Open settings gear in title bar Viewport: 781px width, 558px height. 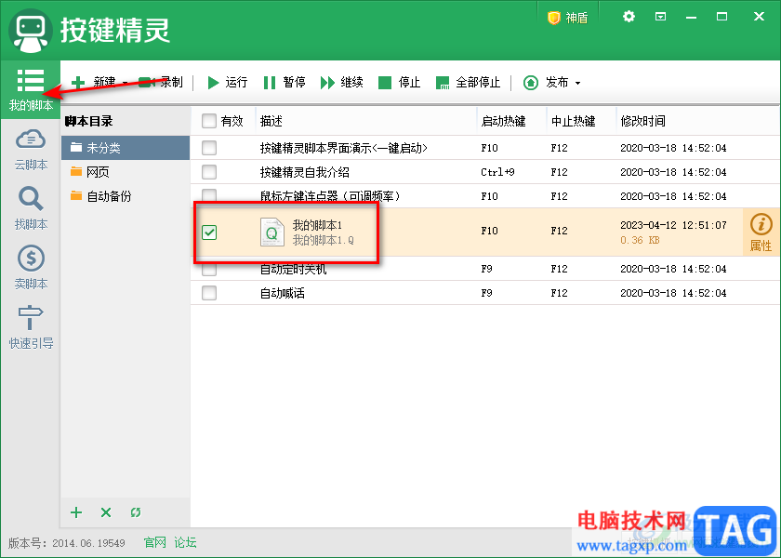click(629, 17)
